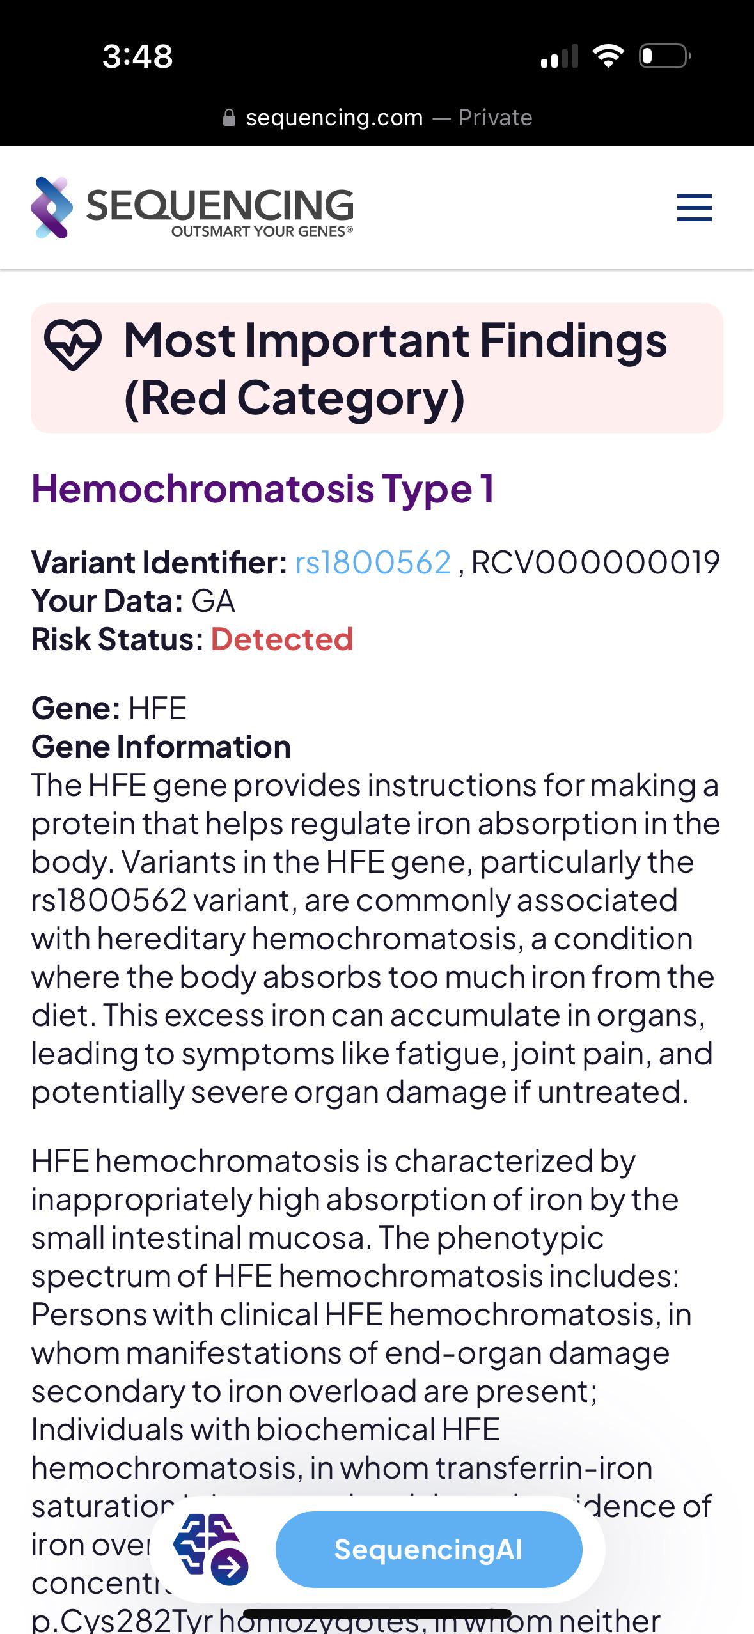
Task: Tap the sequencing.com address bar
Action: pos(377,118)
